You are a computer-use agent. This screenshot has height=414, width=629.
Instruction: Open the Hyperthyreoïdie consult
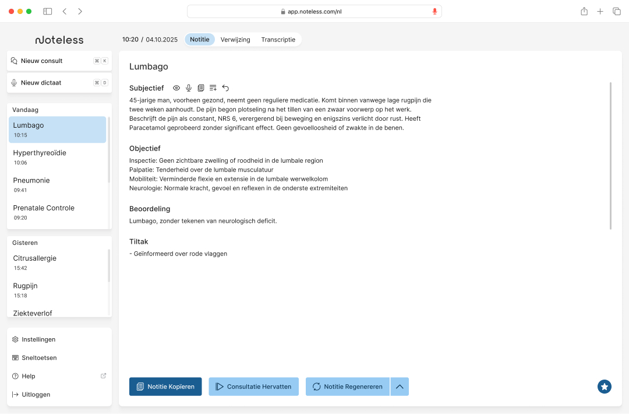pos(57,157)
